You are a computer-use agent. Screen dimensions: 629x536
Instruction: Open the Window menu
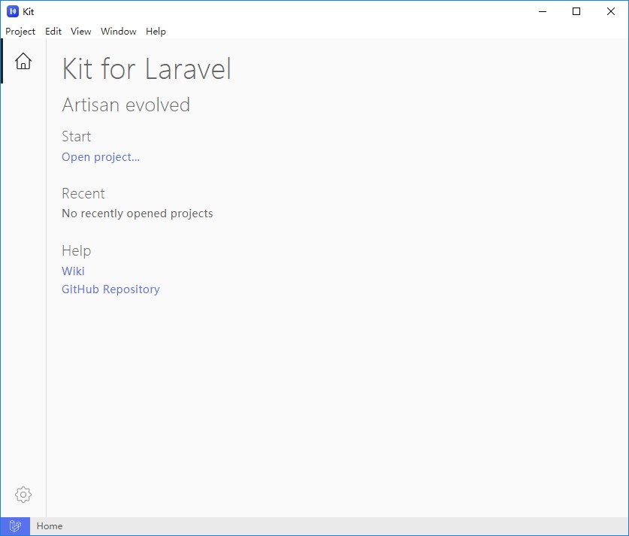pos(118,32)
